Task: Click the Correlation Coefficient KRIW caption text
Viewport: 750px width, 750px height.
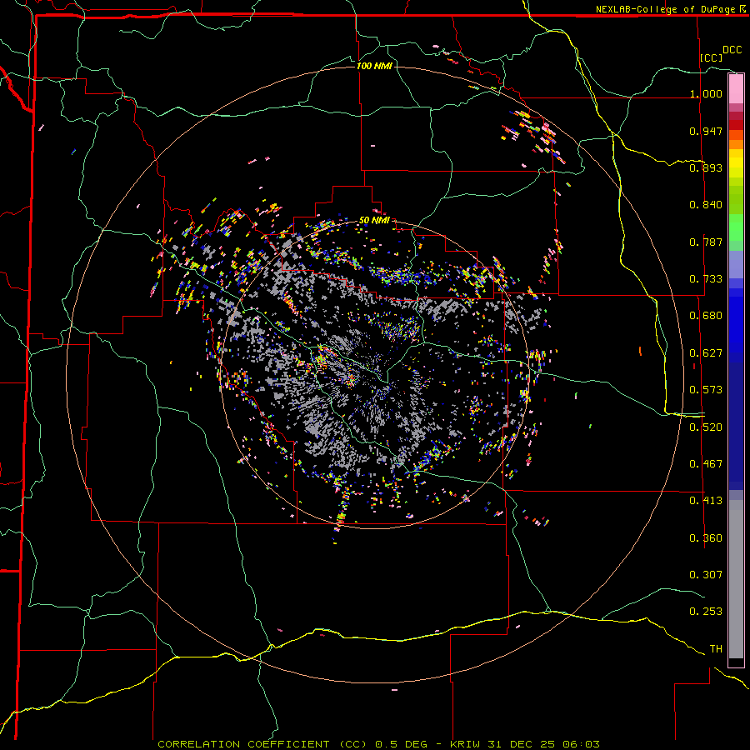Action: pos(378,744)
